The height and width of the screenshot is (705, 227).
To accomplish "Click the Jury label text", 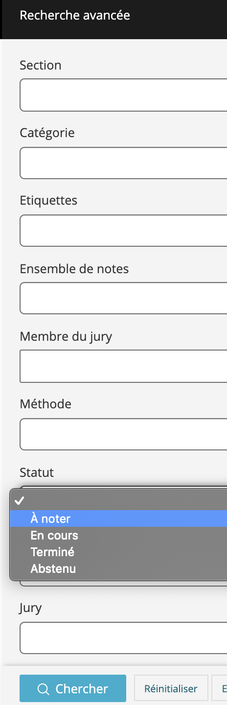I will click(x=31, y=608).
